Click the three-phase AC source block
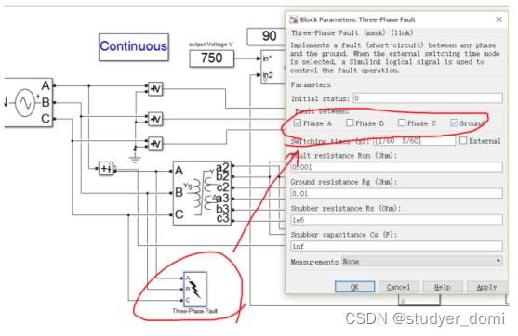The width and height of the screenshot is (518, 336). tap(29, 102)
